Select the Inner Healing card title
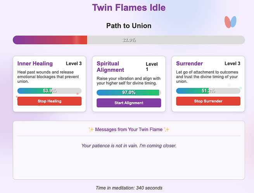Screen dimensions: 254x193 [x=35, y=63]
